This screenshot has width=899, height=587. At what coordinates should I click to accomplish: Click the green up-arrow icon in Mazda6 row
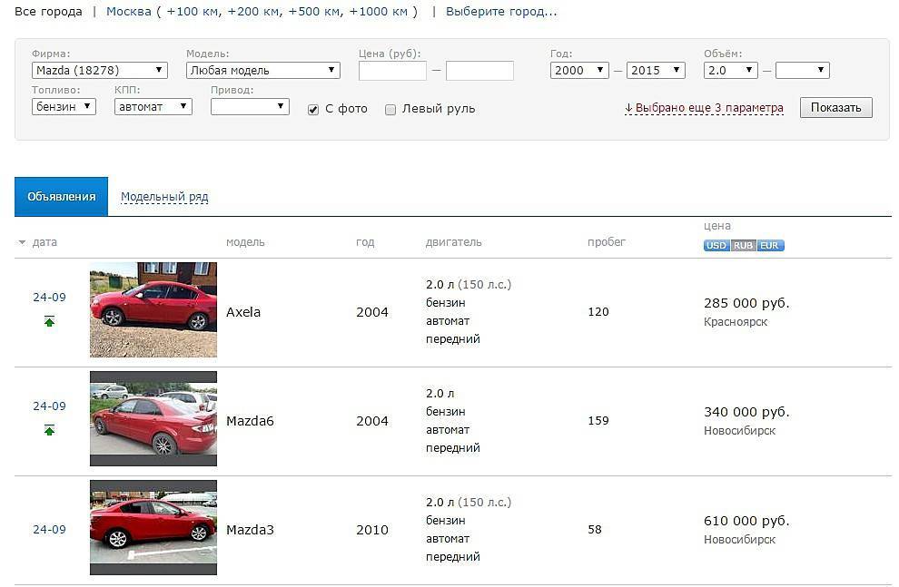coord(49,430)
